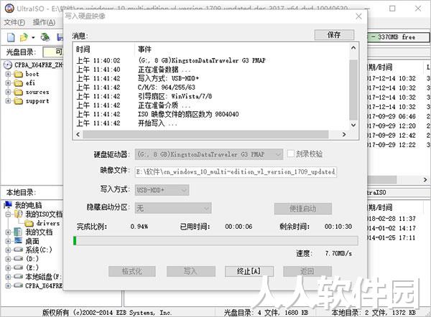Click the message list horizontal scrollbar
This screenshot has height=317, width=431.
(205, 135)
